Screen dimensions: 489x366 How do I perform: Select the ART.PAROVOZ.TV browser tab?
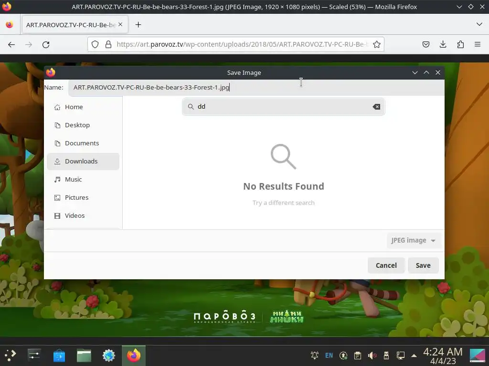[x=75, y=25]
